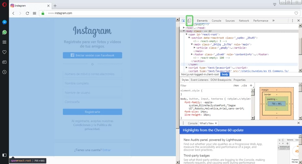Select html breadcrumb in the DOM path

[x=200, y=74]
